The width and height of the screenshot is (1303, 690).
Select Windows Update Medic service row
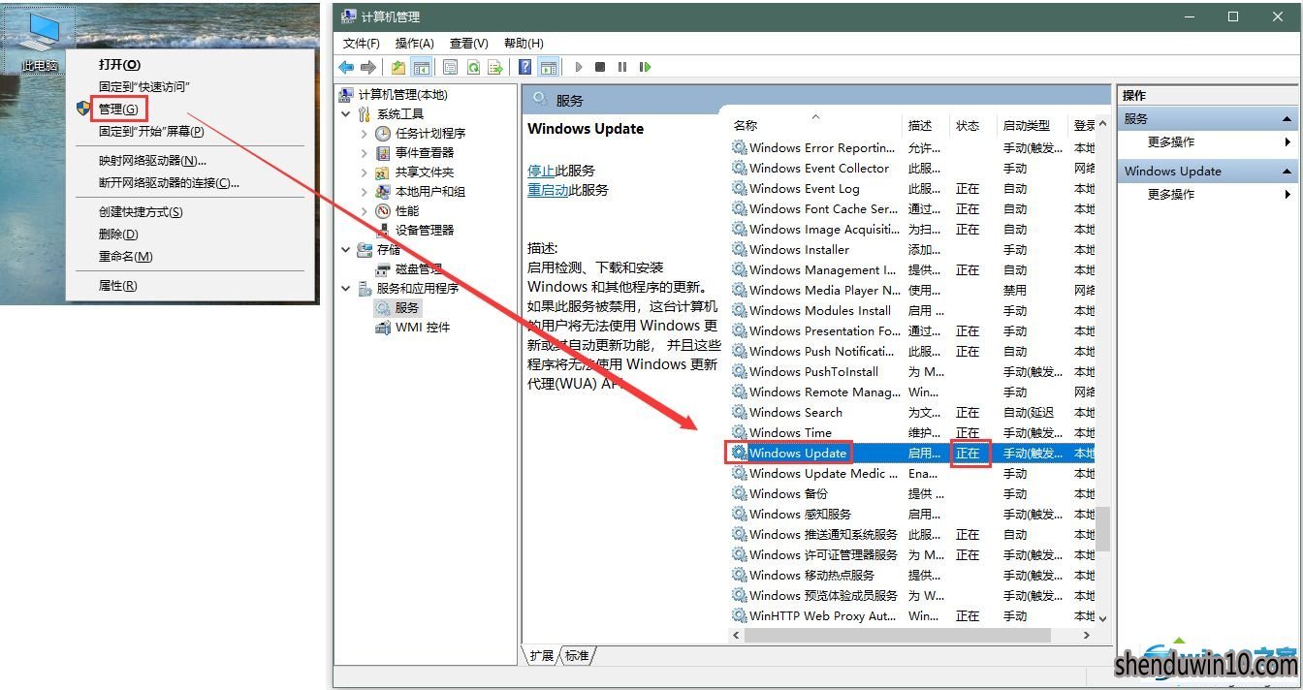click(x=911, y=473)
